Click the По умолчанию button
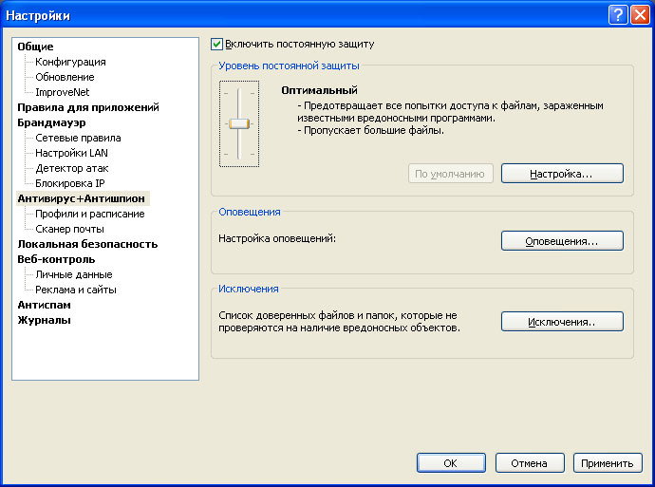 click(450, 174)
